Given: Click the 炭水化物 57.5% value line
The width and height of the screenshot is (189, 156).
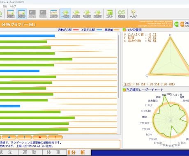Looking at the screenshot, I should pyautogui.click(x=140, y=41).
